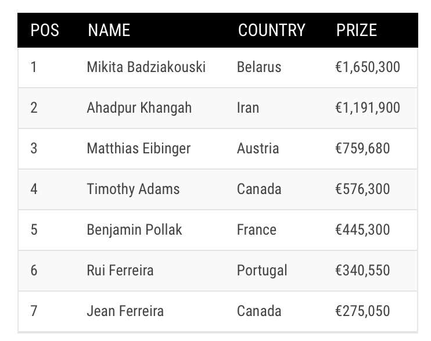Click the €1,650,300 first-place prize
This screenshot has width=431, height=341.
click(x=368, y=67)
